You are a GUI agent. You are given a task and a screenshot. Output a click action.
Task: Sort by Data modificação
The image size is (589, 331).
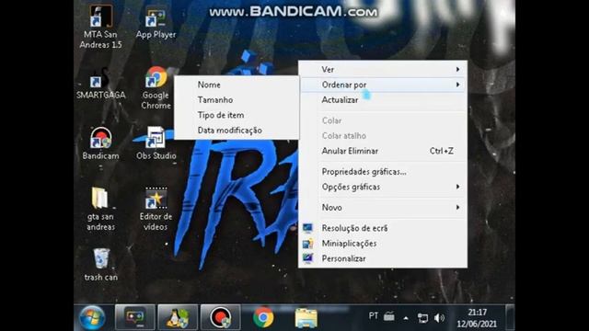point(237,131)
